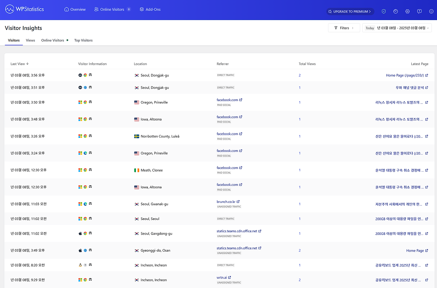The width and height of the screenshot is (437, 288).
Task: Click the Ireland flag beside Meath, Clonee
Action: pyautogui.click(x=137, y=170)
